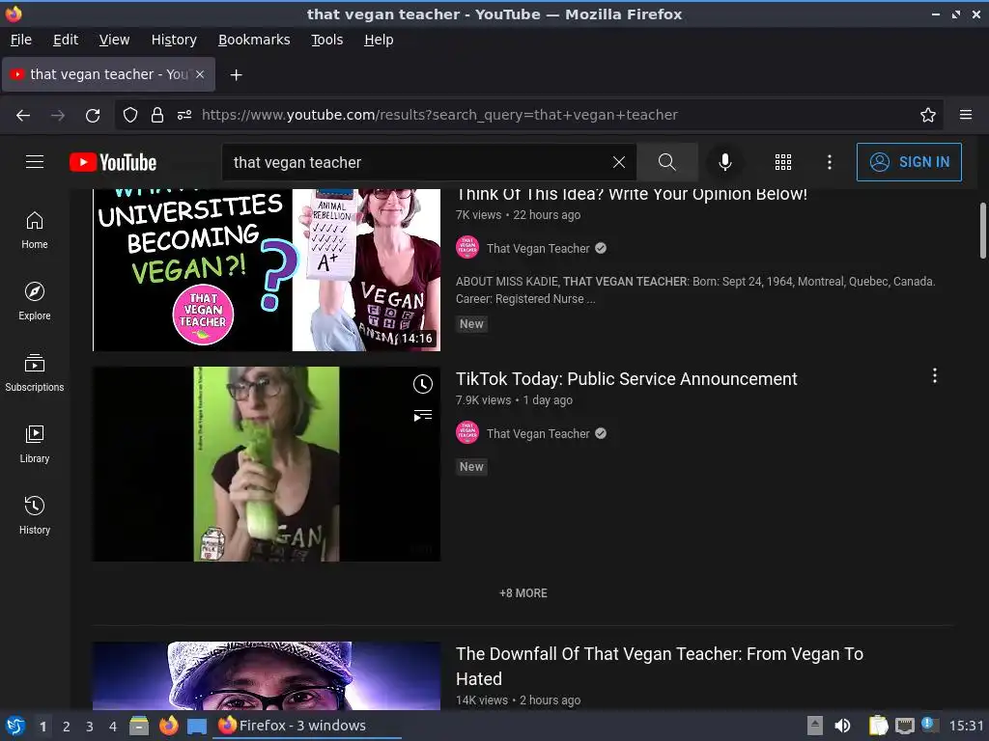Add TikTok Today video to Watch Later
The image size is (989, 741).
pos(423,384)
